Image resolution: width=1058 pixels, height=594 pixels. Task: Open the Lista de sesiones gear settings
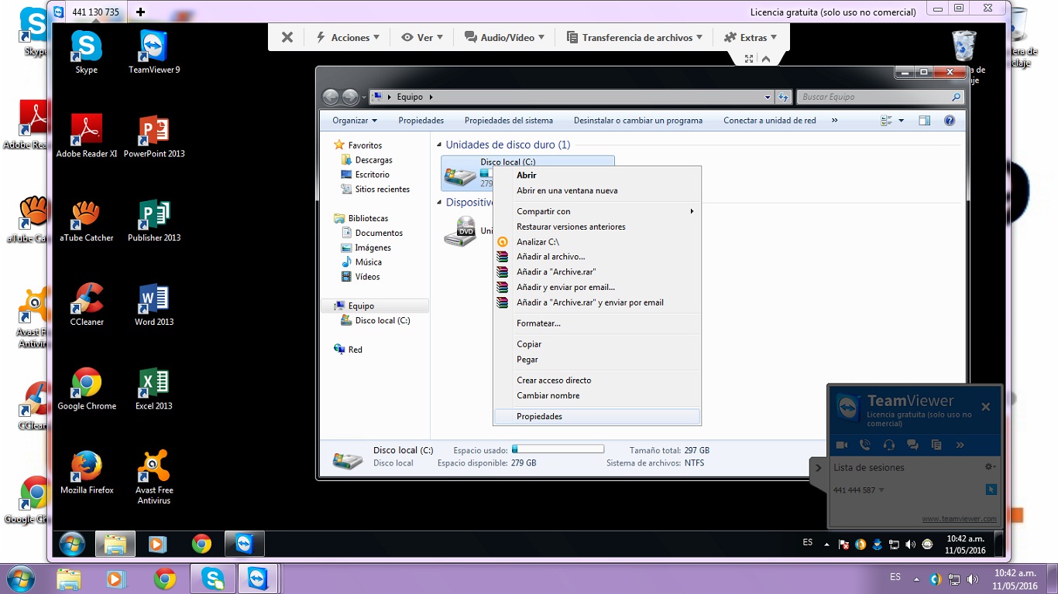(x=990, y=467)
